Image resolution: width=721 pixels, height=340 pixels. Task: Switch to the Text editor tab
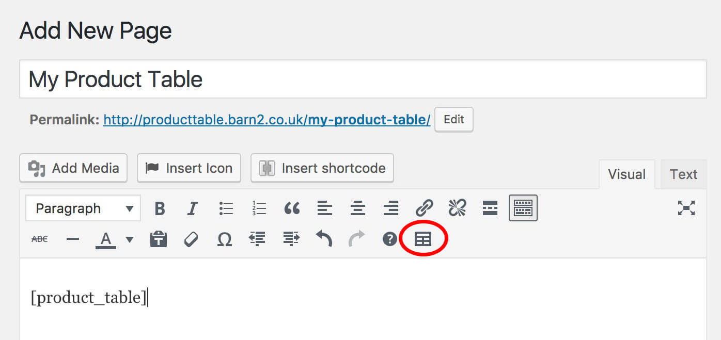[683, 174]
